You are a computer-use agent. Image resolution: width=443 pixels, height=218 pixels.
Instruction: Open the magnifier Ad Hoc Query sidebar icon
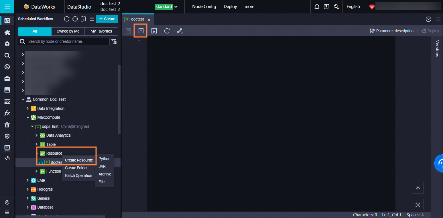[7, 55]
